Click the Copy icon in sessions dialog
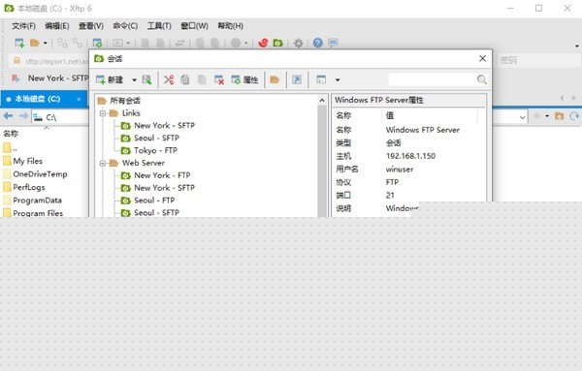This screenshot has height=371, width=582. 185,79
